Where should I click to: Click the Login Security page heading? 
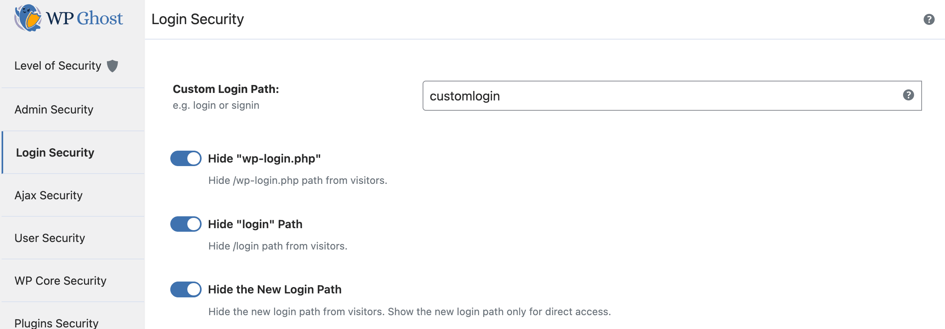198,19
